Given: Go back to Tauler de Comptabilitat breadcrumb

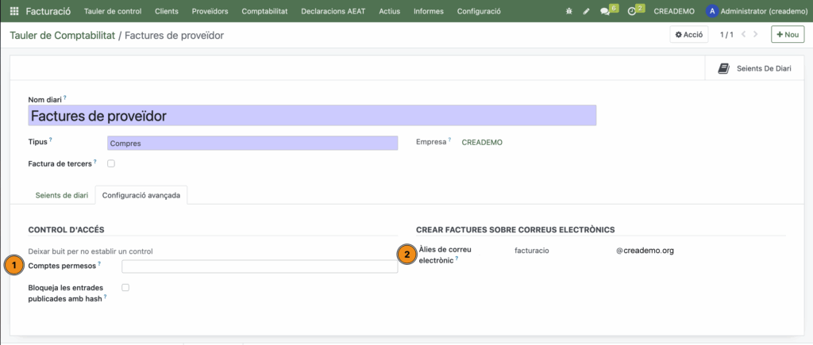Looking at the screenshot, I should pos(62,36).
